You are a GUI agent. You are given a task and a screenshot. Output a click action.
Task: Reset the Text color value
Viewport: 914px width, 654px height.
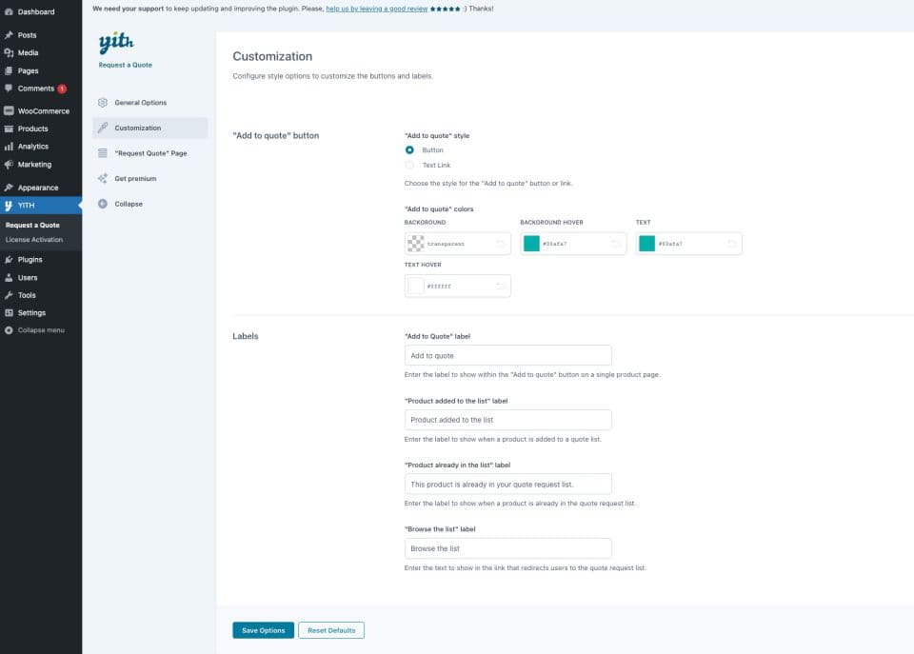tap(731, 244)
